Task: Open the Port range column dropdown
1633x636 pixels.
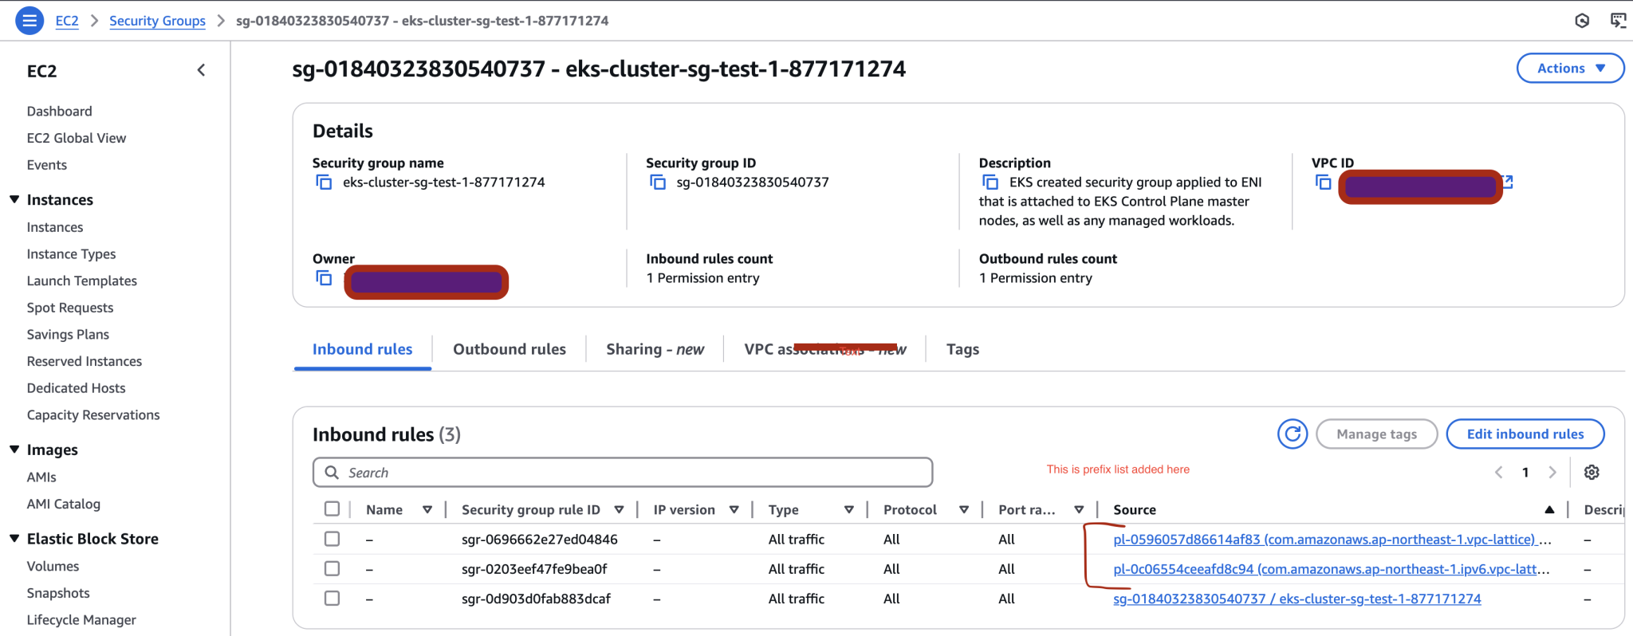Action: pyautogui.click(x=1079, y=509)
